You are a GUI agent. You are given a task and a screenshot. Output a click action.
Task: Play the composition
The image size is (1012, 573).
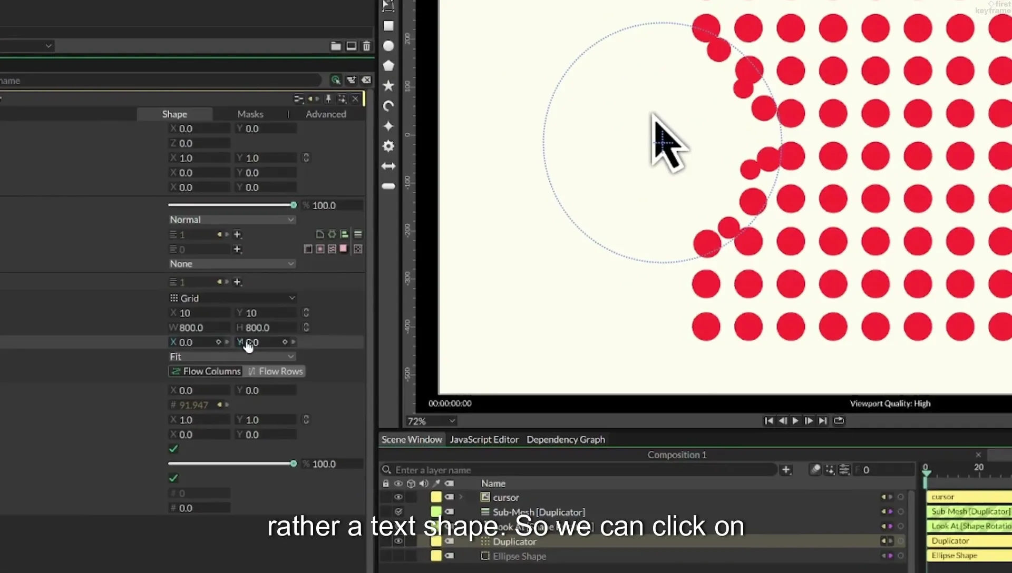tap(795, 421)
